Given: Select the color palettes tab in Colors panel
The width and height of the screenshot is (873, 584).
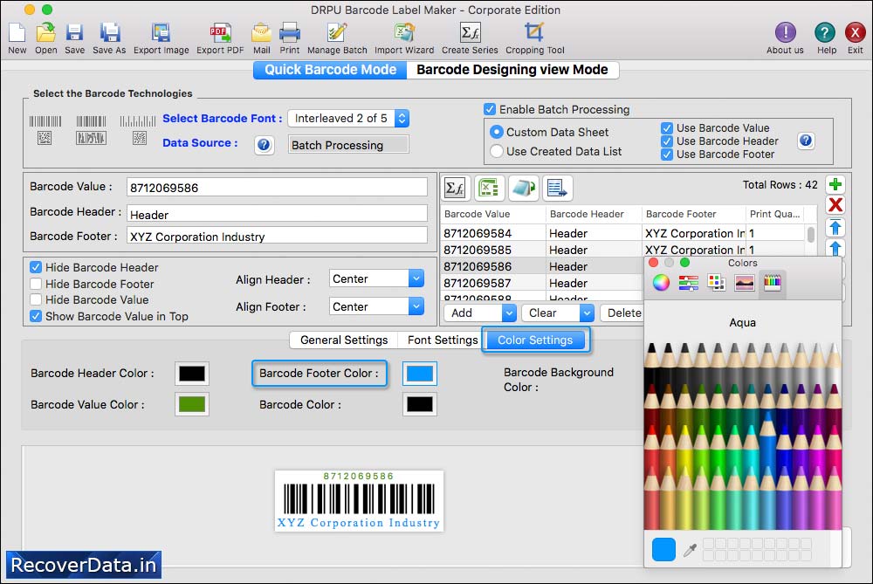Looking at the screenshot, I should pyautogui.click(x=717, y=283).
